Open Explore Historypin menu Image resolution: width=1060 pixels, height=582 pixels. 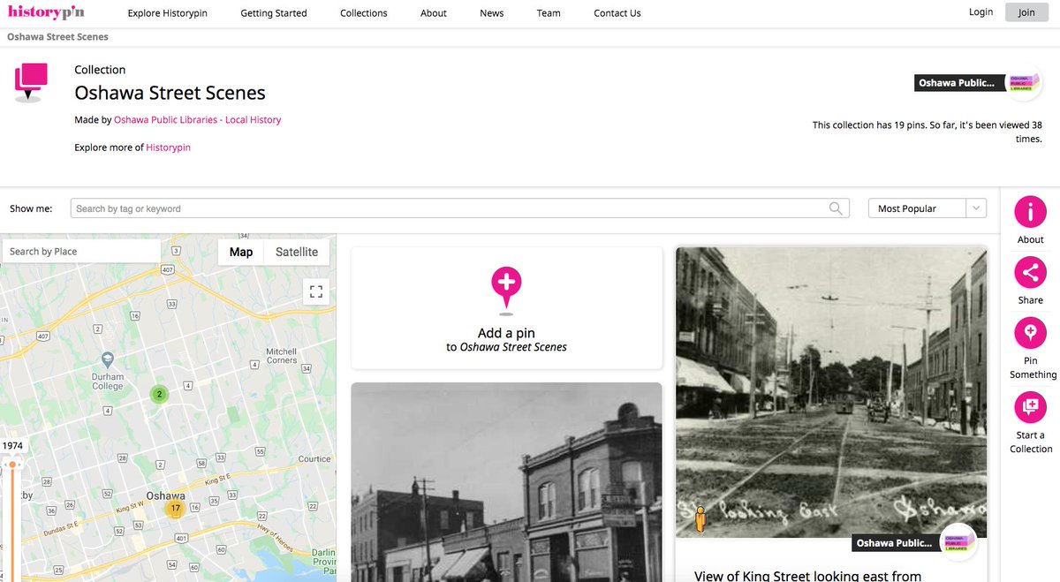[x=168, y=13]
